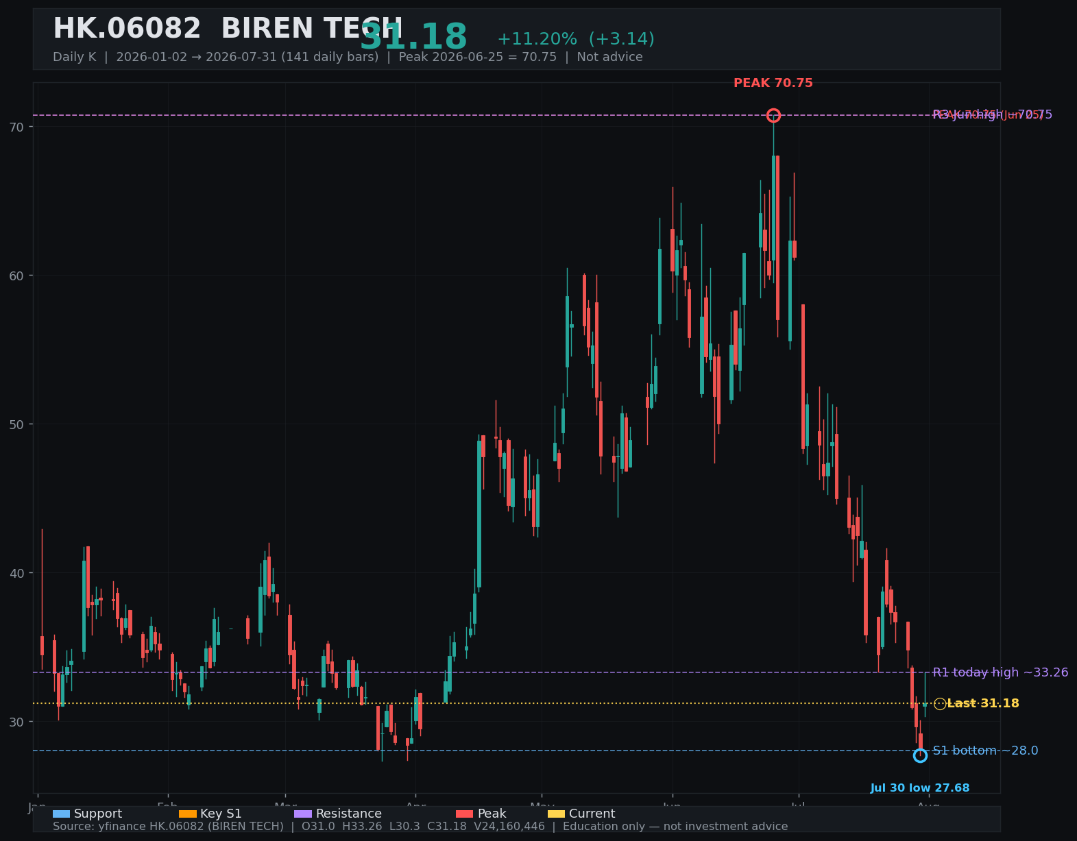Click the 70 tick on the price axis
The height and width of the screenshot is (841, 1077).
[16, 127]
